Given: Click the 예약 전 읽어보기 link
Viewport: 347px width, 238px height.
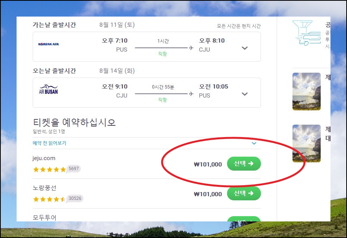Looking at the screenshot, I should coord(49,143).
